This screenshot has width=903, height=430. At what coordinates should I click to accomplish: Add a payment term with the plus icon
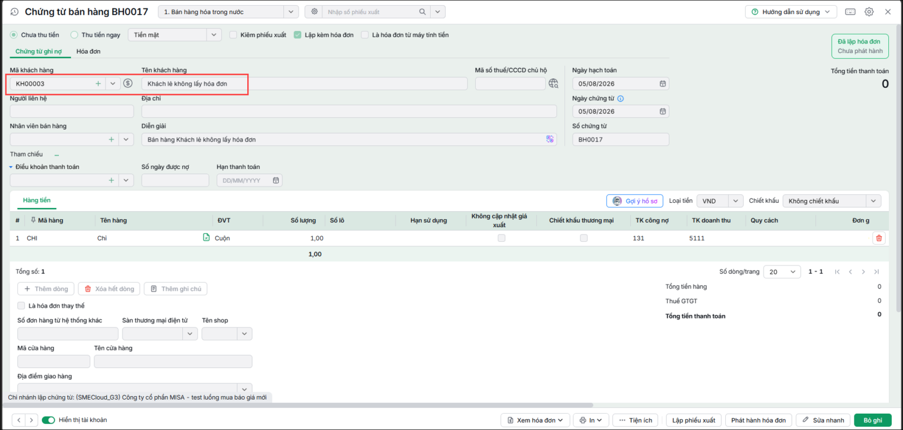[x=111, y=180]
